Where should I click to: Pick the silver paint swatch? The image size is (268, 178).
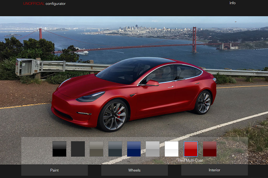(x=153, y=149)
